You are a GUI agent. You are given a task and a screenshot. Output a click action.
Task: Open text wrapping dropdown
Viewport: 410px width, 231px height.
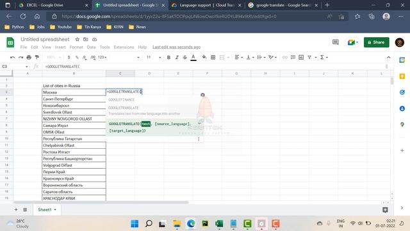261,57
